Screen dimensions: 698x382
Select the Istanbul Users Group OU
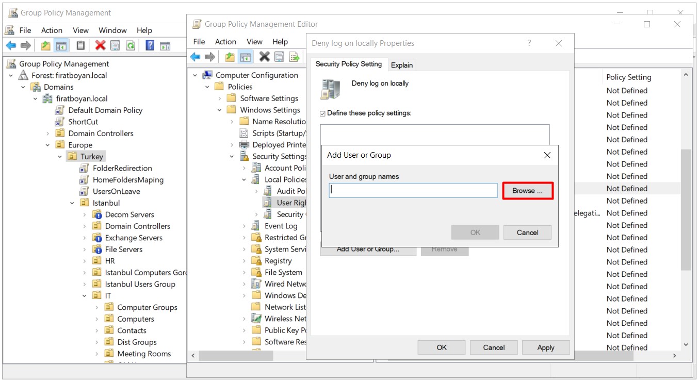(140, 284)
